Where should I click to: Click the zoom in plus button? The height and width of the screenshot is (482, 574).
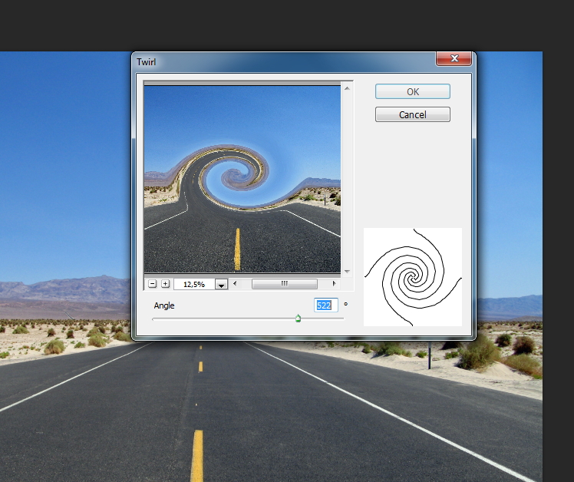click(165, 284)
